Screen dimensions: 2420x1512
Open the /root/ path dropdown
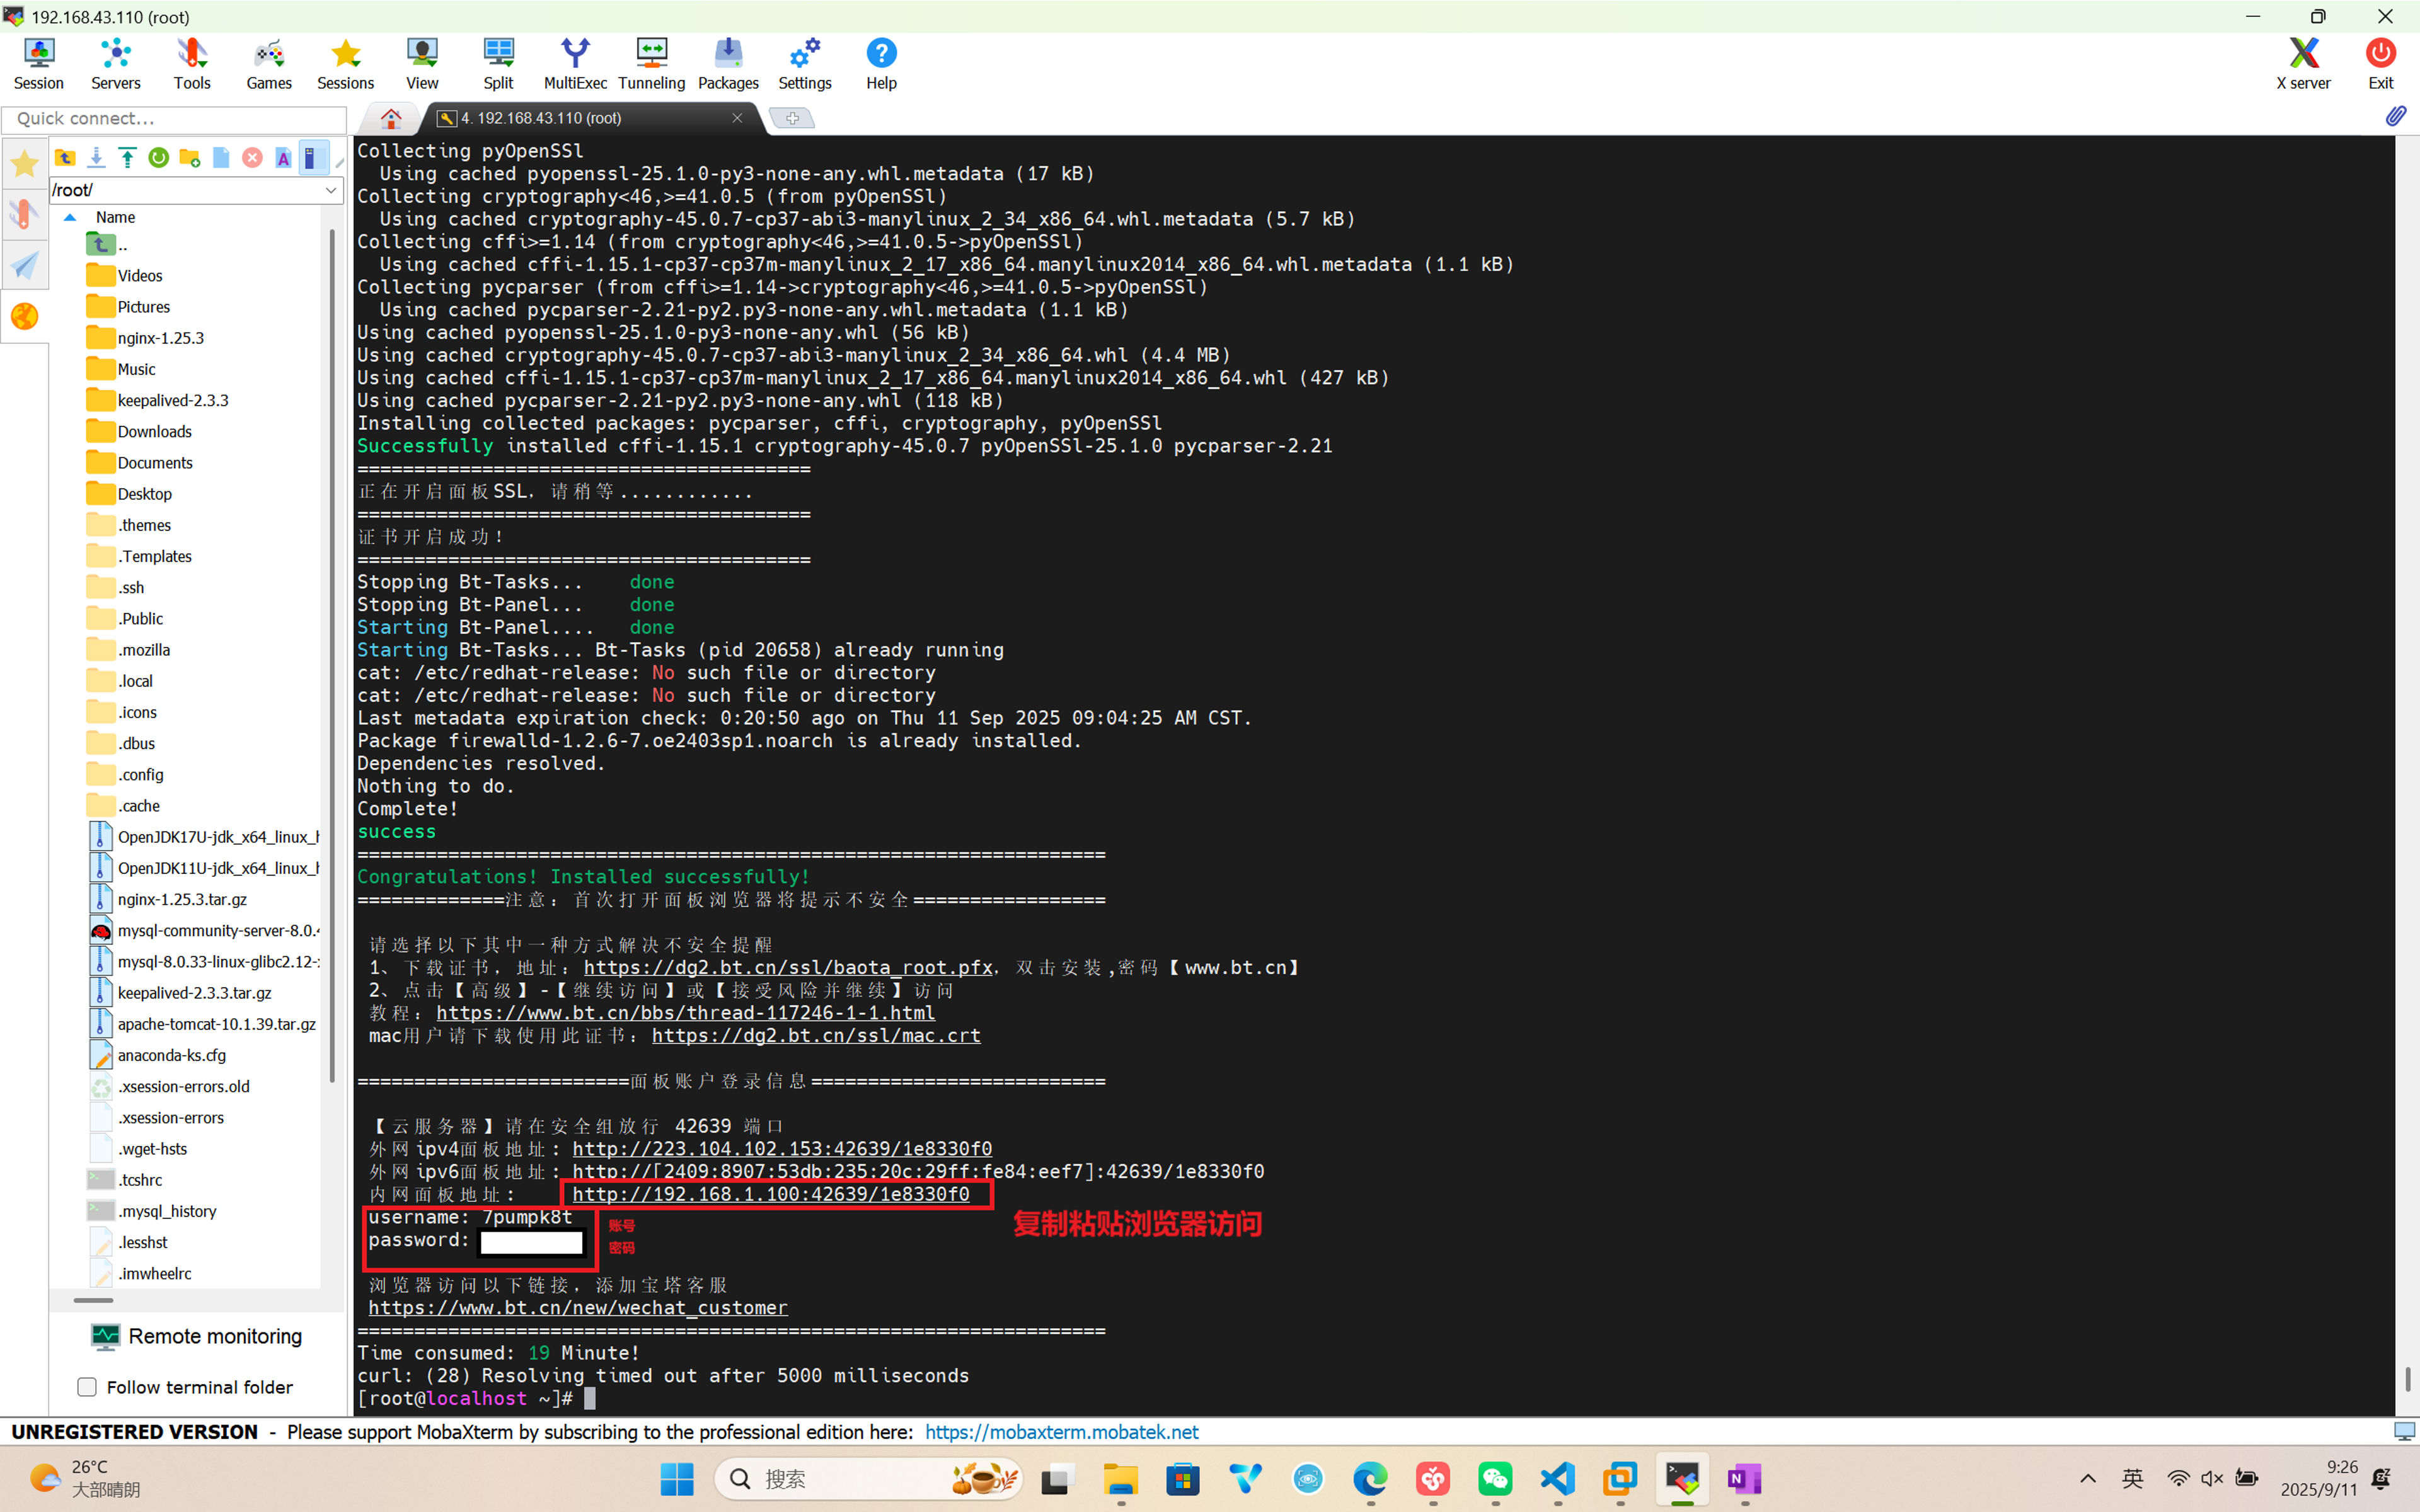331,190
